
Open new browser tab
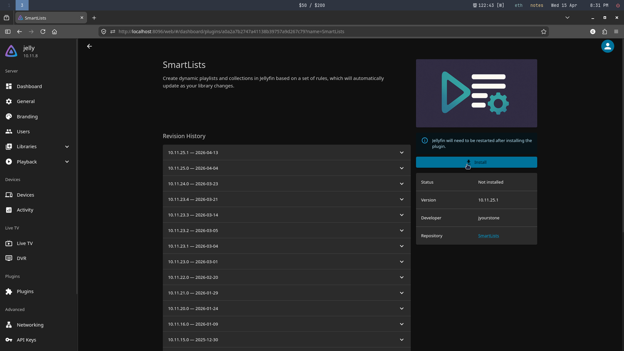[94, 18]
